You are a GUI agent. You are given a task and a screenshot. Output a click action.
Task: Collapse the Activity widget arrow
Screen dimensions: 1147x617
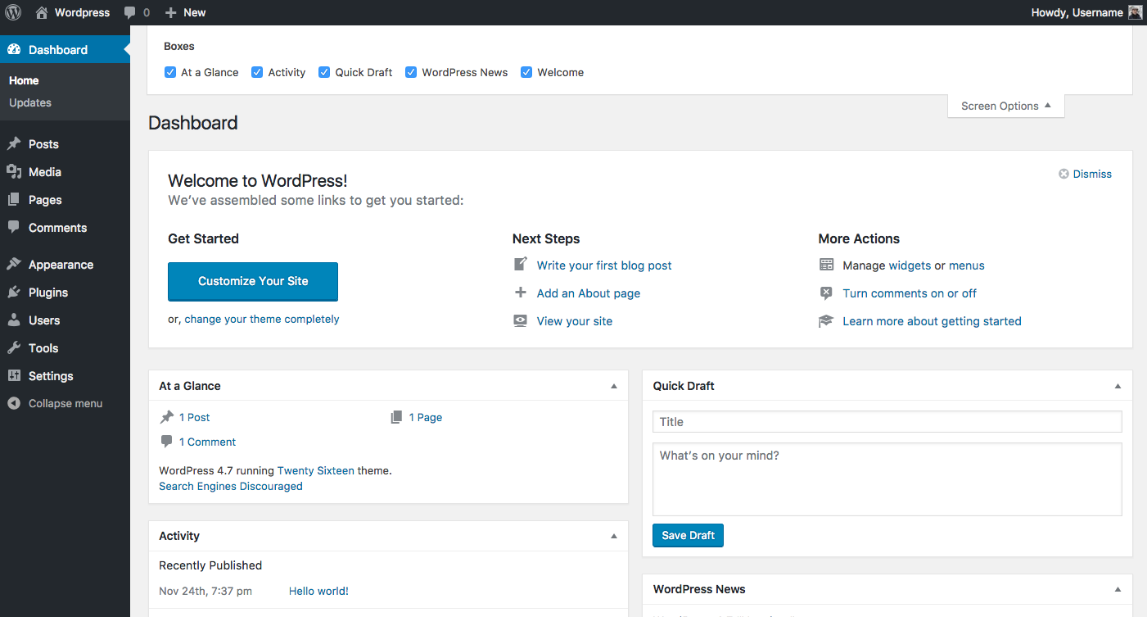tap(614, 536)
